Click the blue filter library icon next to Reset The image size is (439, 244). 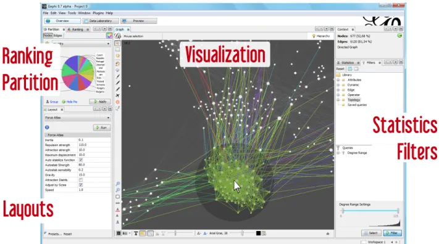(x=350, y=69)
